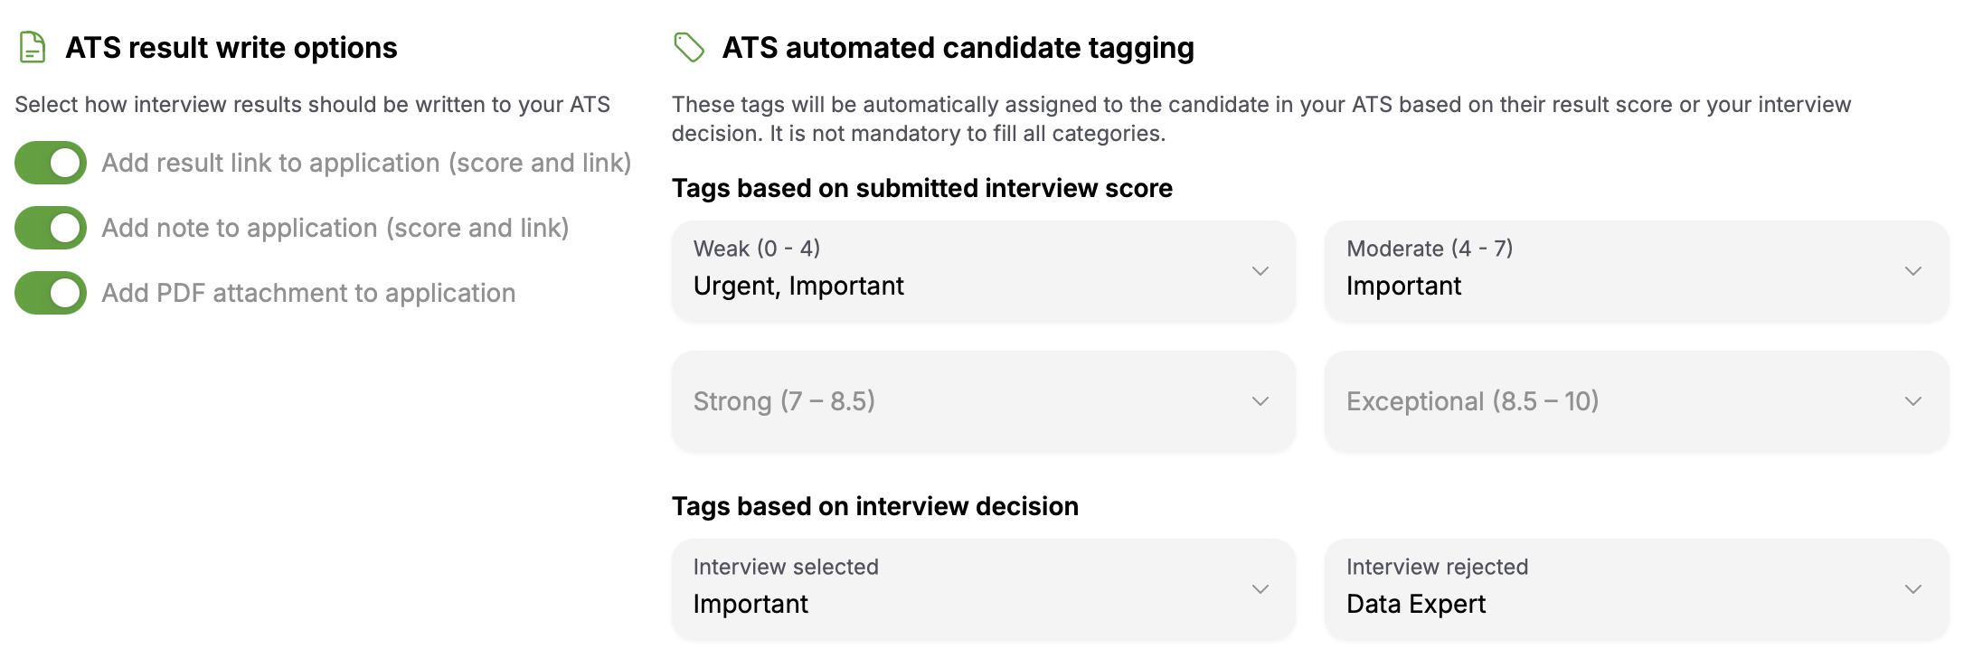
Task: Expand the Moderate (4 - 7) chevron
Action: click(1913, 271)
